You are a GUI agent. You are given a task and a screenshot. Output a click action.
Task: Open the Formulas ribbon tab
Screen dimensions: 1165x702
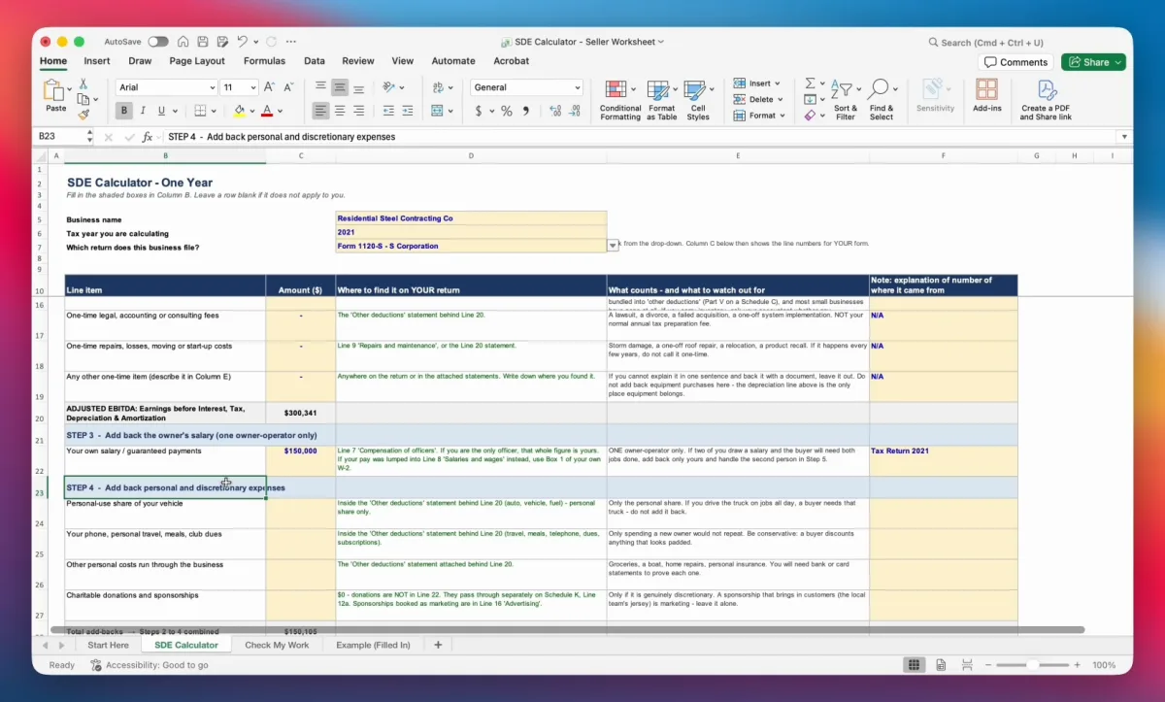264,61
